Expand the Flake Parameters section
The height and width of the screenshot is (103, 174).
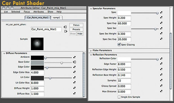pos(91,51)
